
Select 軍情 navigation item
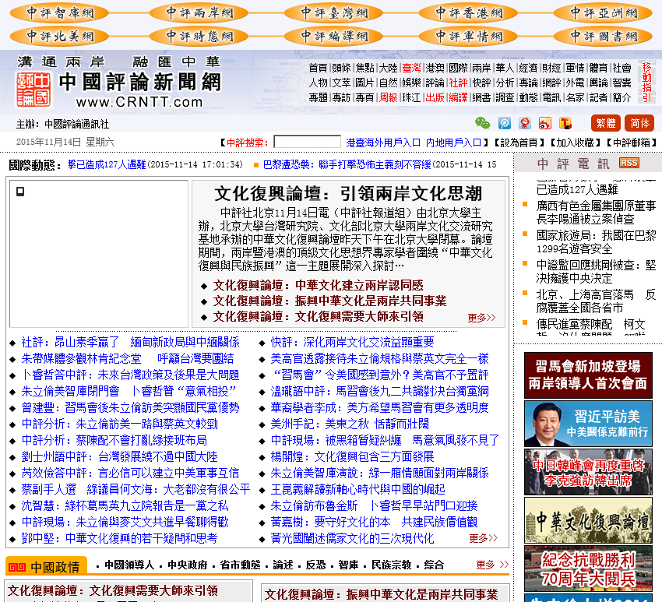(575, 68)
